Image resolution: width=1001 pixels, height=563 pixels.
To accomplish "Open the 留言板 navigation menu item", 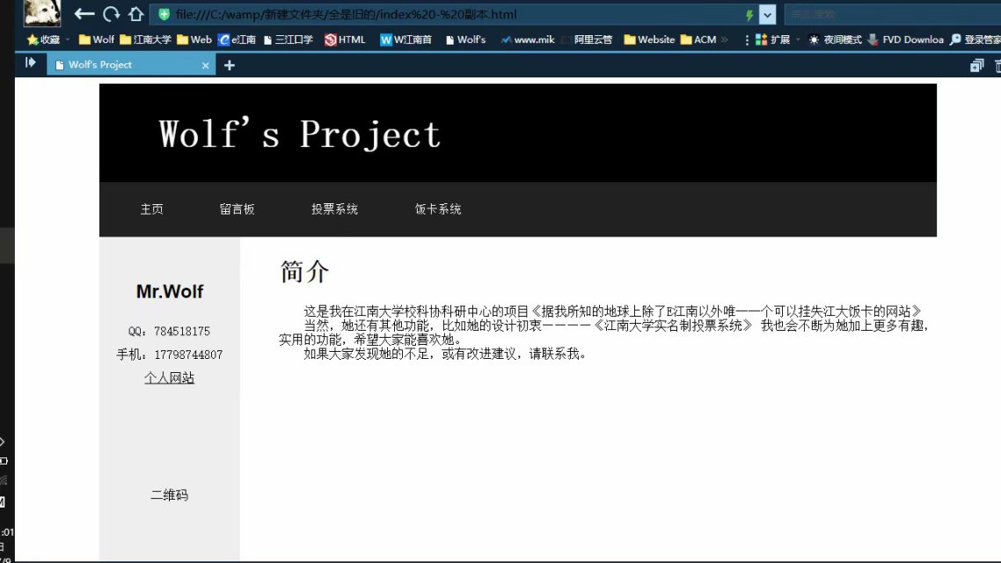I will tap(237, 209).
